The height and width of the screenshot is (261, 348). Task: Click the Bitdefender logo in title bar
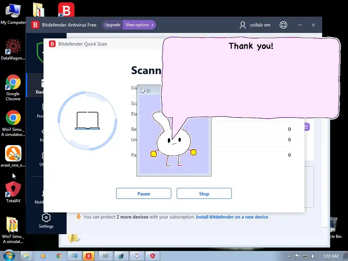click(35, 25)
